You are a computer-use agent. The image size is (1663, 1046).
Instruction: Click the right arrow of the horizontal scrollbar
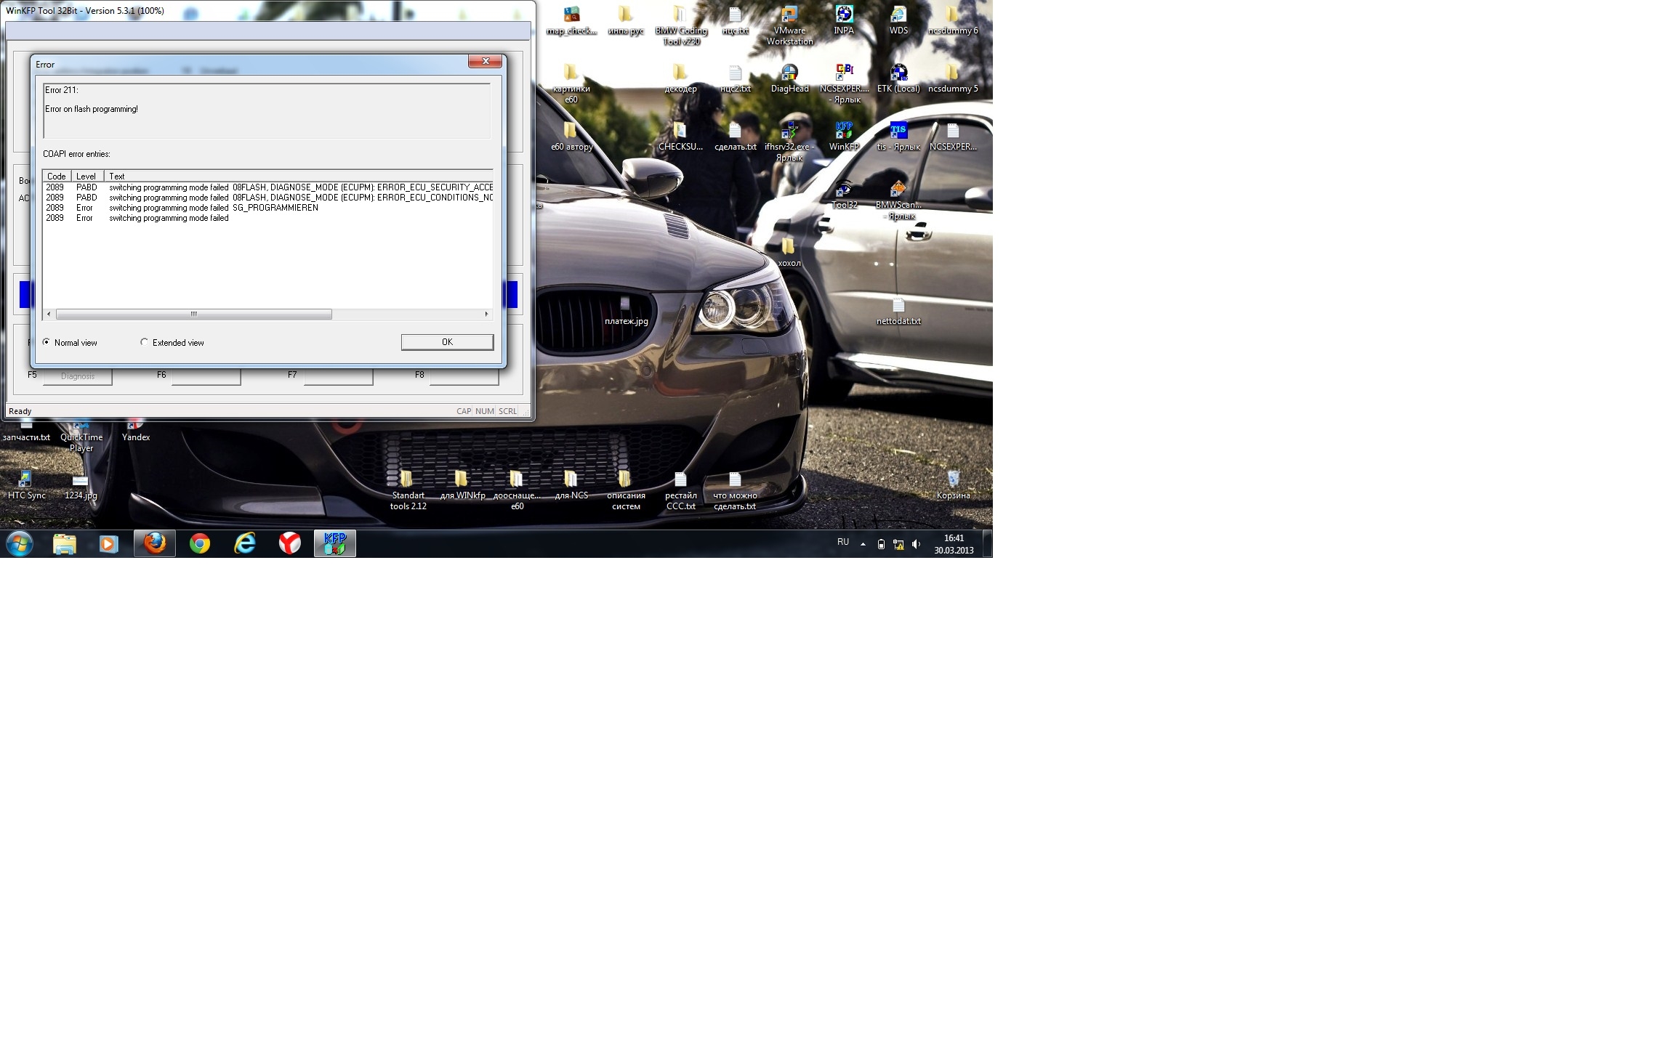pyautogui.click(x=486, y=315)
